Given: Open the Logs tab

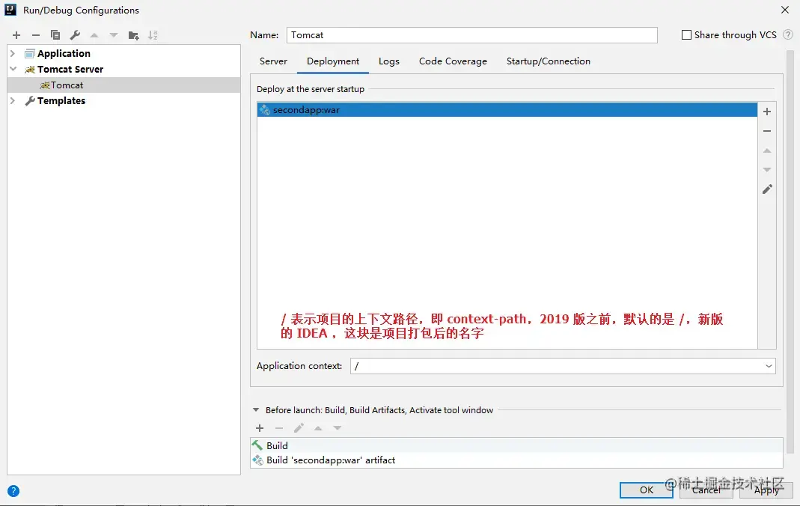Looking at the screenshot, I should (x=389, y=61).
